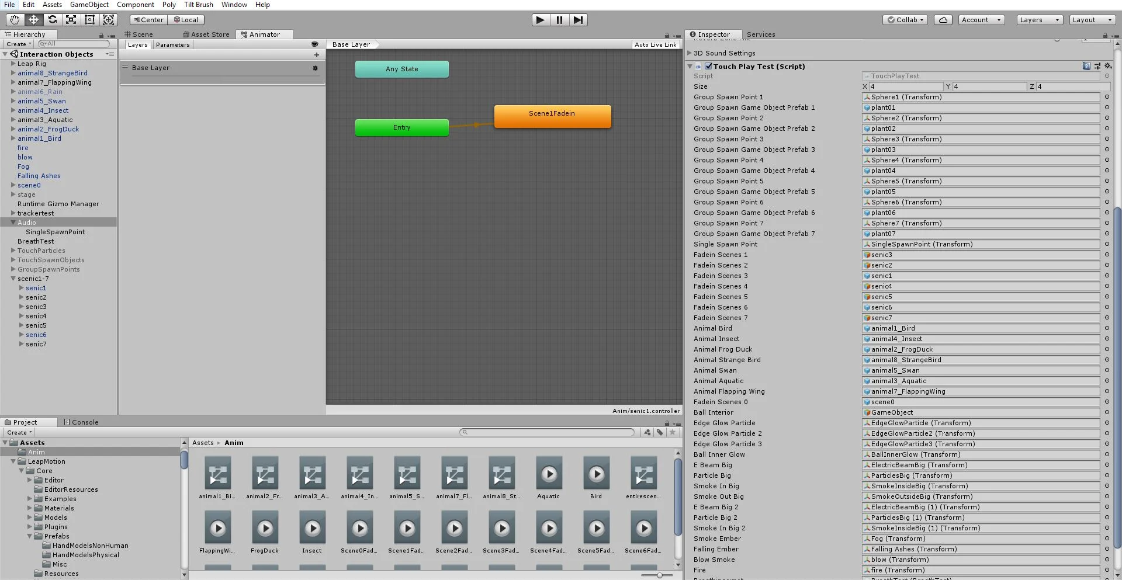Toggle Touch Play Test script checkbox
Viewport: 1122px width, 580px height.
tap(708, 67)
